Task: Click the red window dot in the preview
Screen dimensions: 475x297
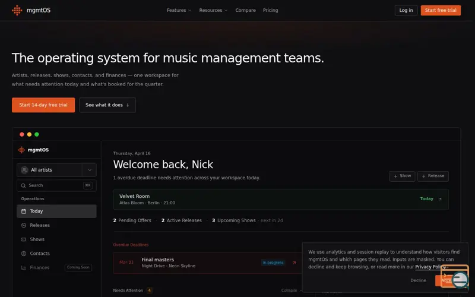Action: point(22,134)
